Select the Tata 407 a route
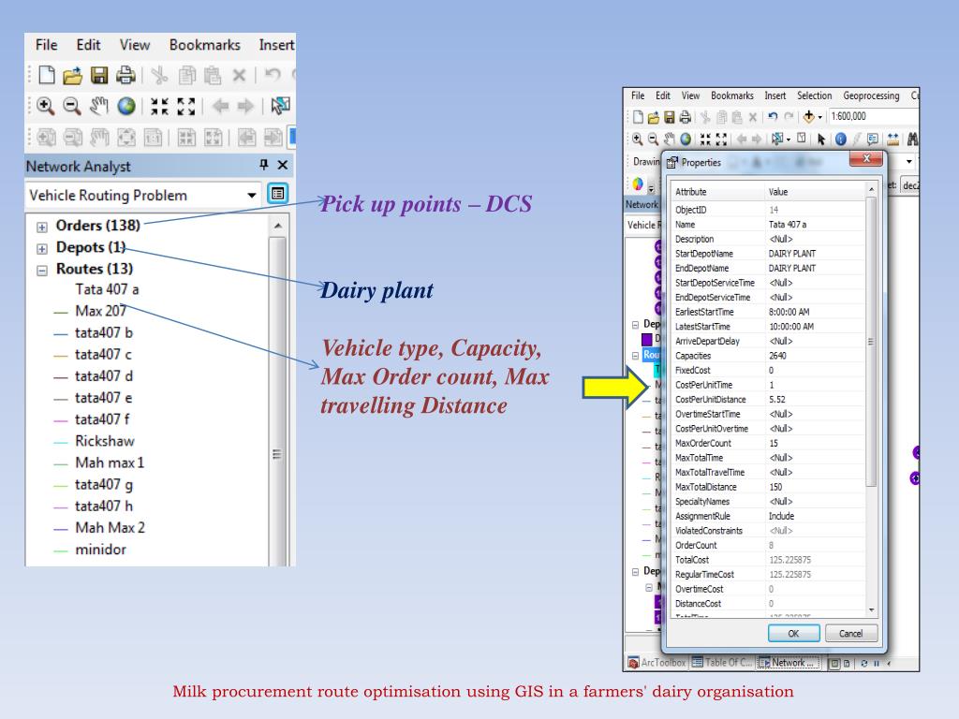This screenshot has width=959, height=719. pos(107,289)
